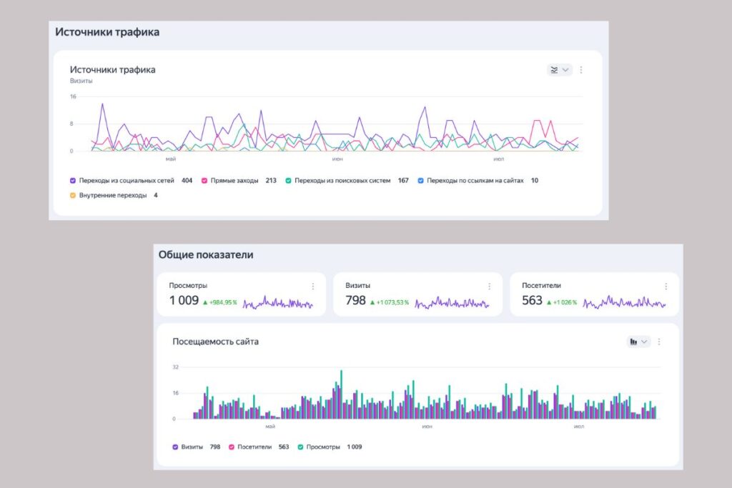Click the count 404 in traffic legend
Screen dimensions: 732x488
pyautogui.click(x=187, y=181)
